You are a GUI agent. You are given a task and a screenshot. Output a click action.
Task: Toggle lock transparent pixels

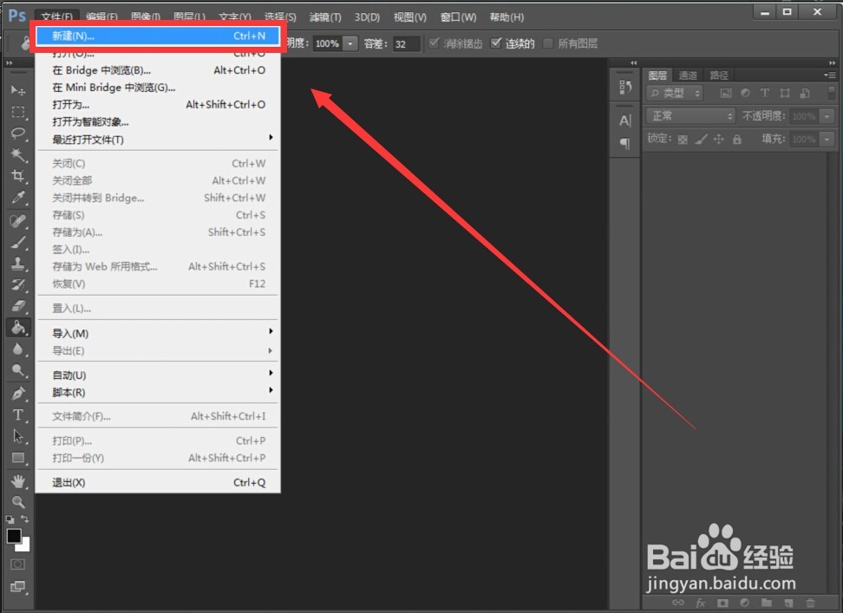[x=683, y=140]
